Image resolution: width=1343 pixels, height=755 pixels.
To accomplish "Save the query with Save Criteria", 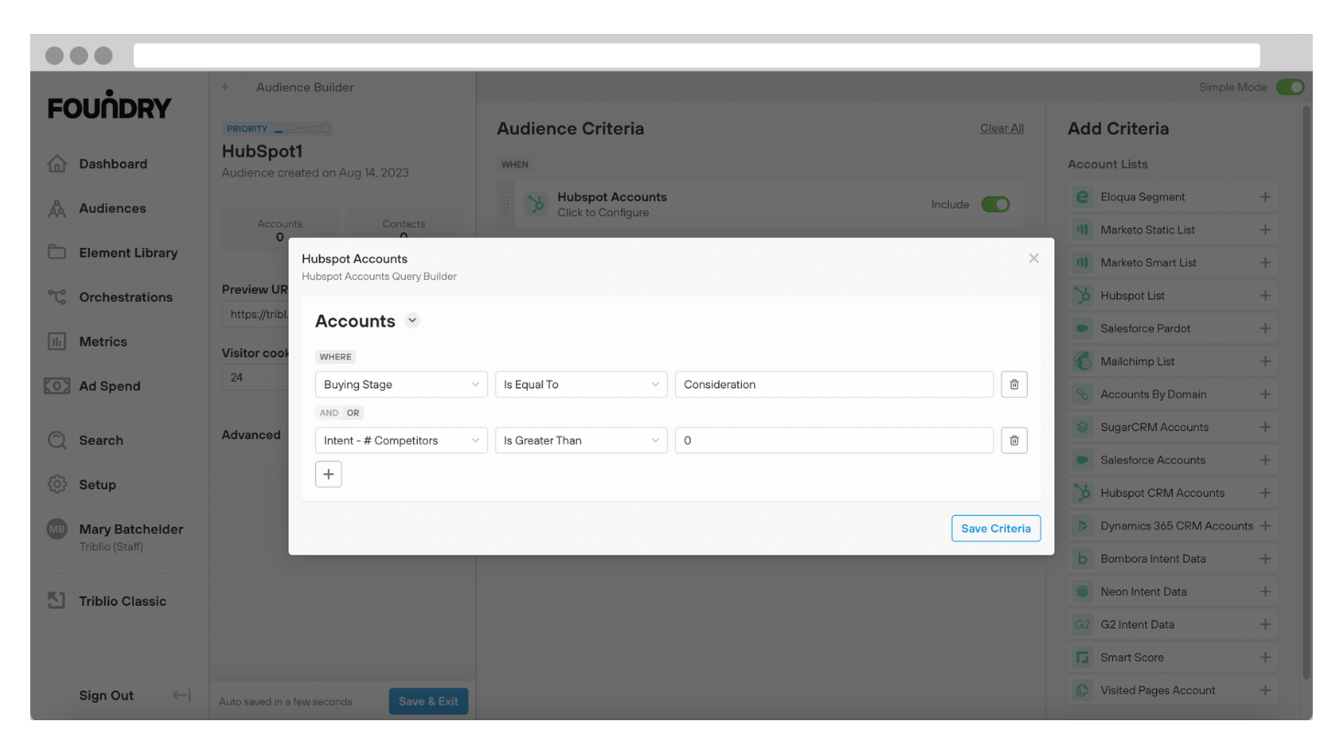I will pyautogui.click(x=996, y=528).
